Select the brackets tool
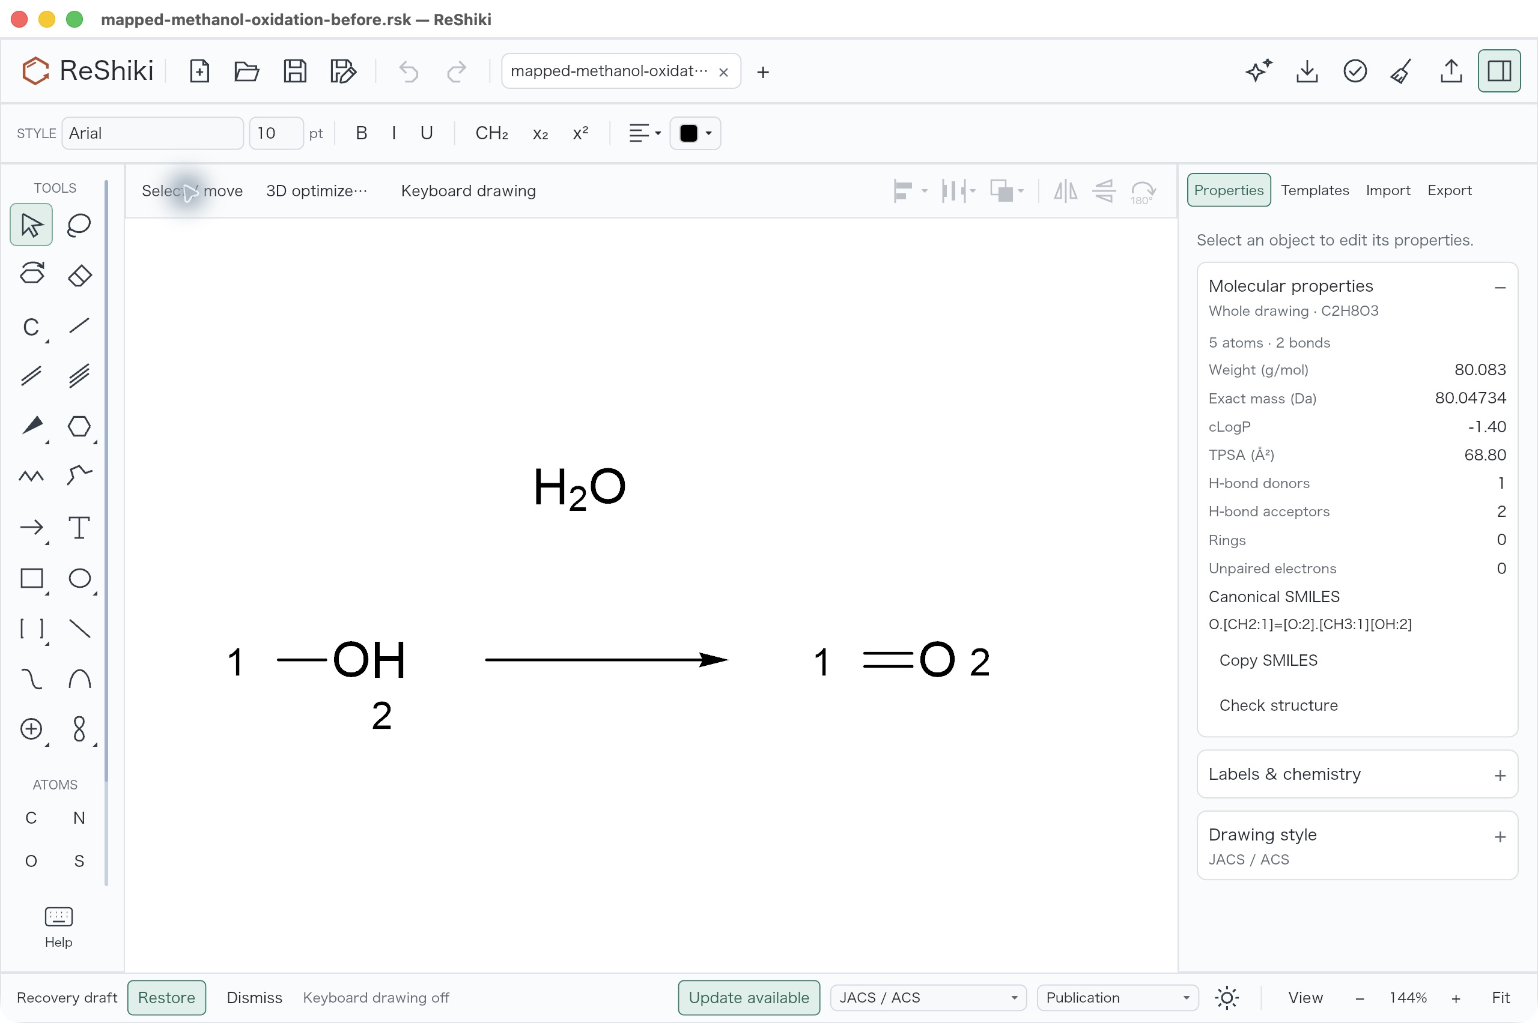1538x1023 pixels. coord(31,629)
